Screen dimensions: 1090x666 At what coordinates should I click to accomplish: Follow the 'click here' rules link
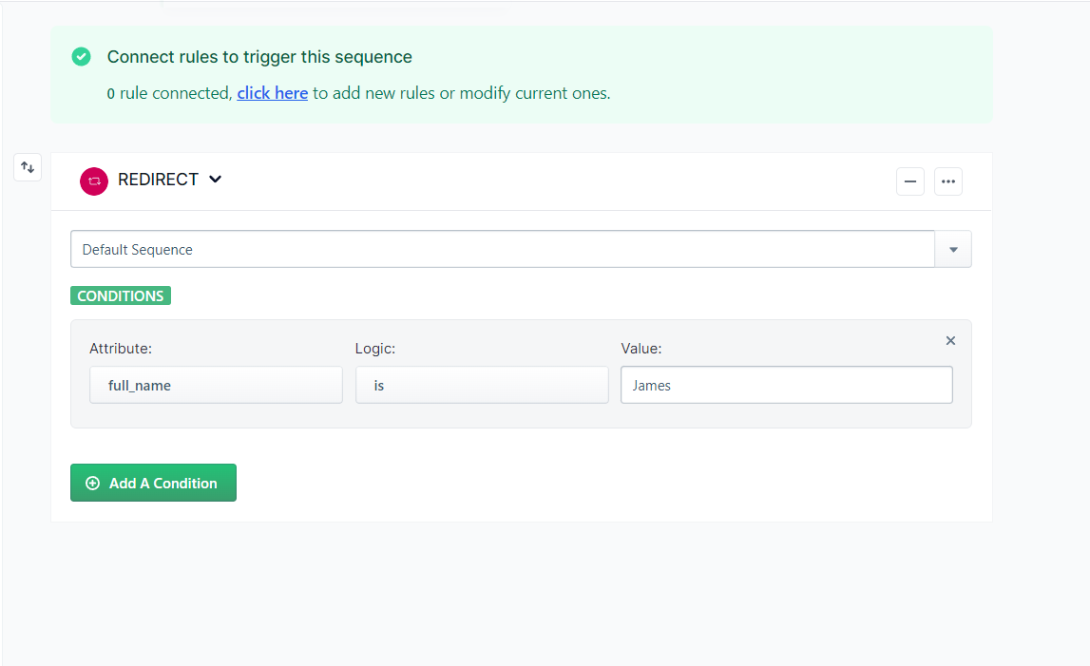point(272,93)
